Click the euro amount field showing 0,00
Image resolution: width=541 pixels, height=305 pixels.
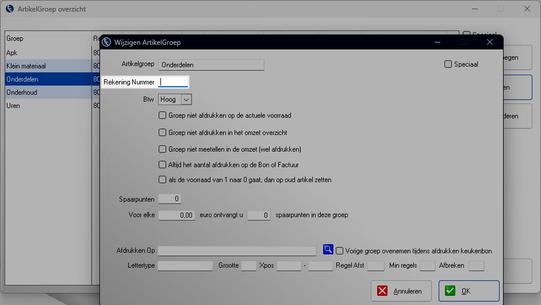(177, 215)
